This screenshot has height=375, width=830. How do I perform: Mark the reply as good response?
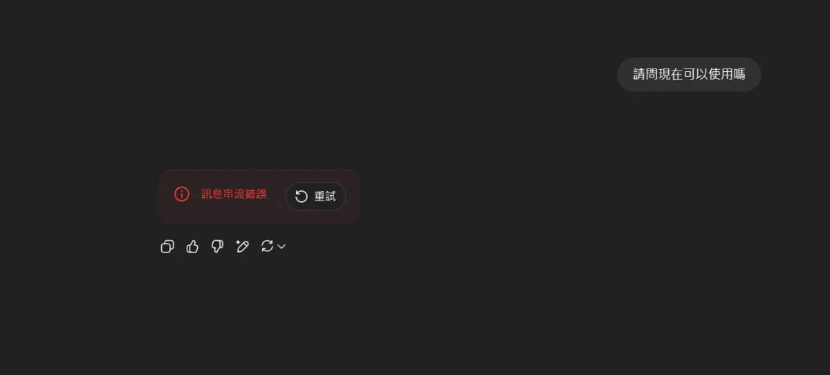192,246
